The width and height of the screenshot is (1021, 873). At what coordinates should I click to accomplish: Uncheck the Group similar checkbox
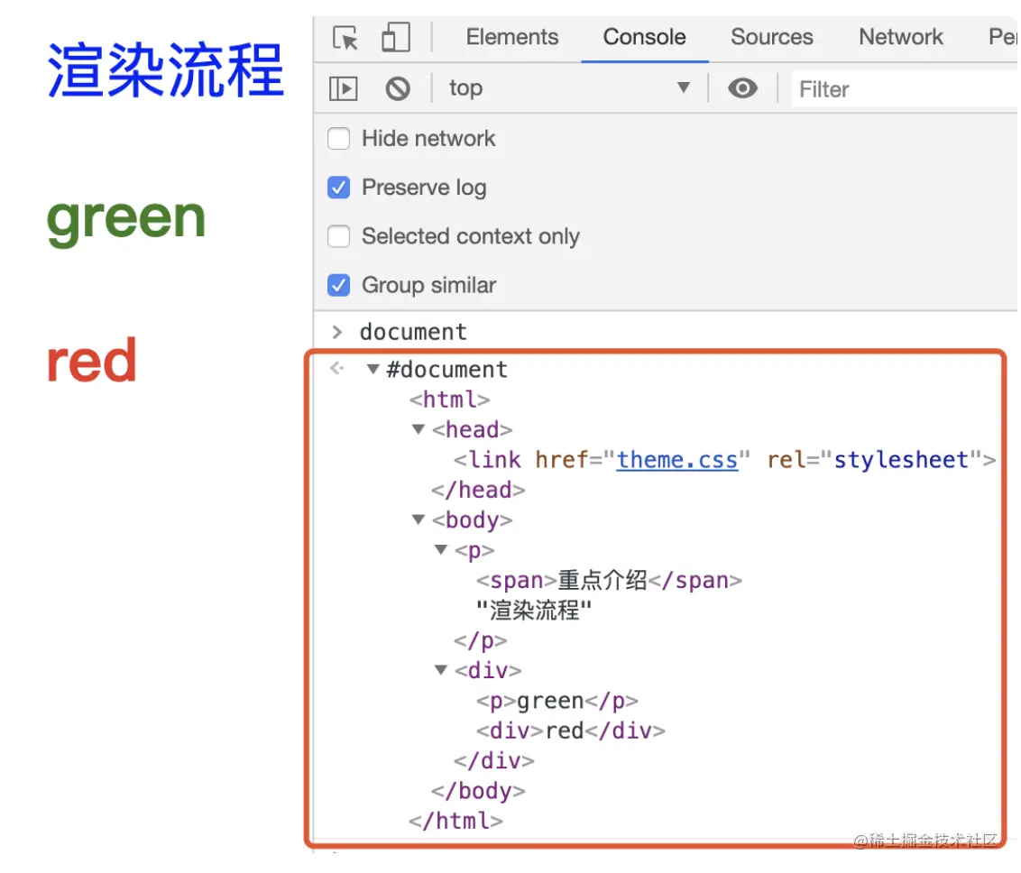pyautogui.click(x=338, y=285)
